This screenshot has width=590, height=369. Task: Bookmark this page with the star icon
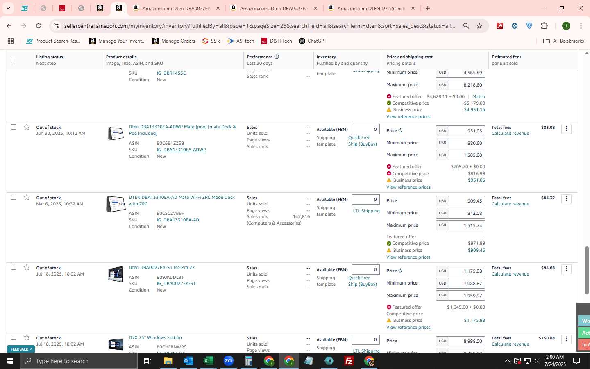[x=479, y=26]
